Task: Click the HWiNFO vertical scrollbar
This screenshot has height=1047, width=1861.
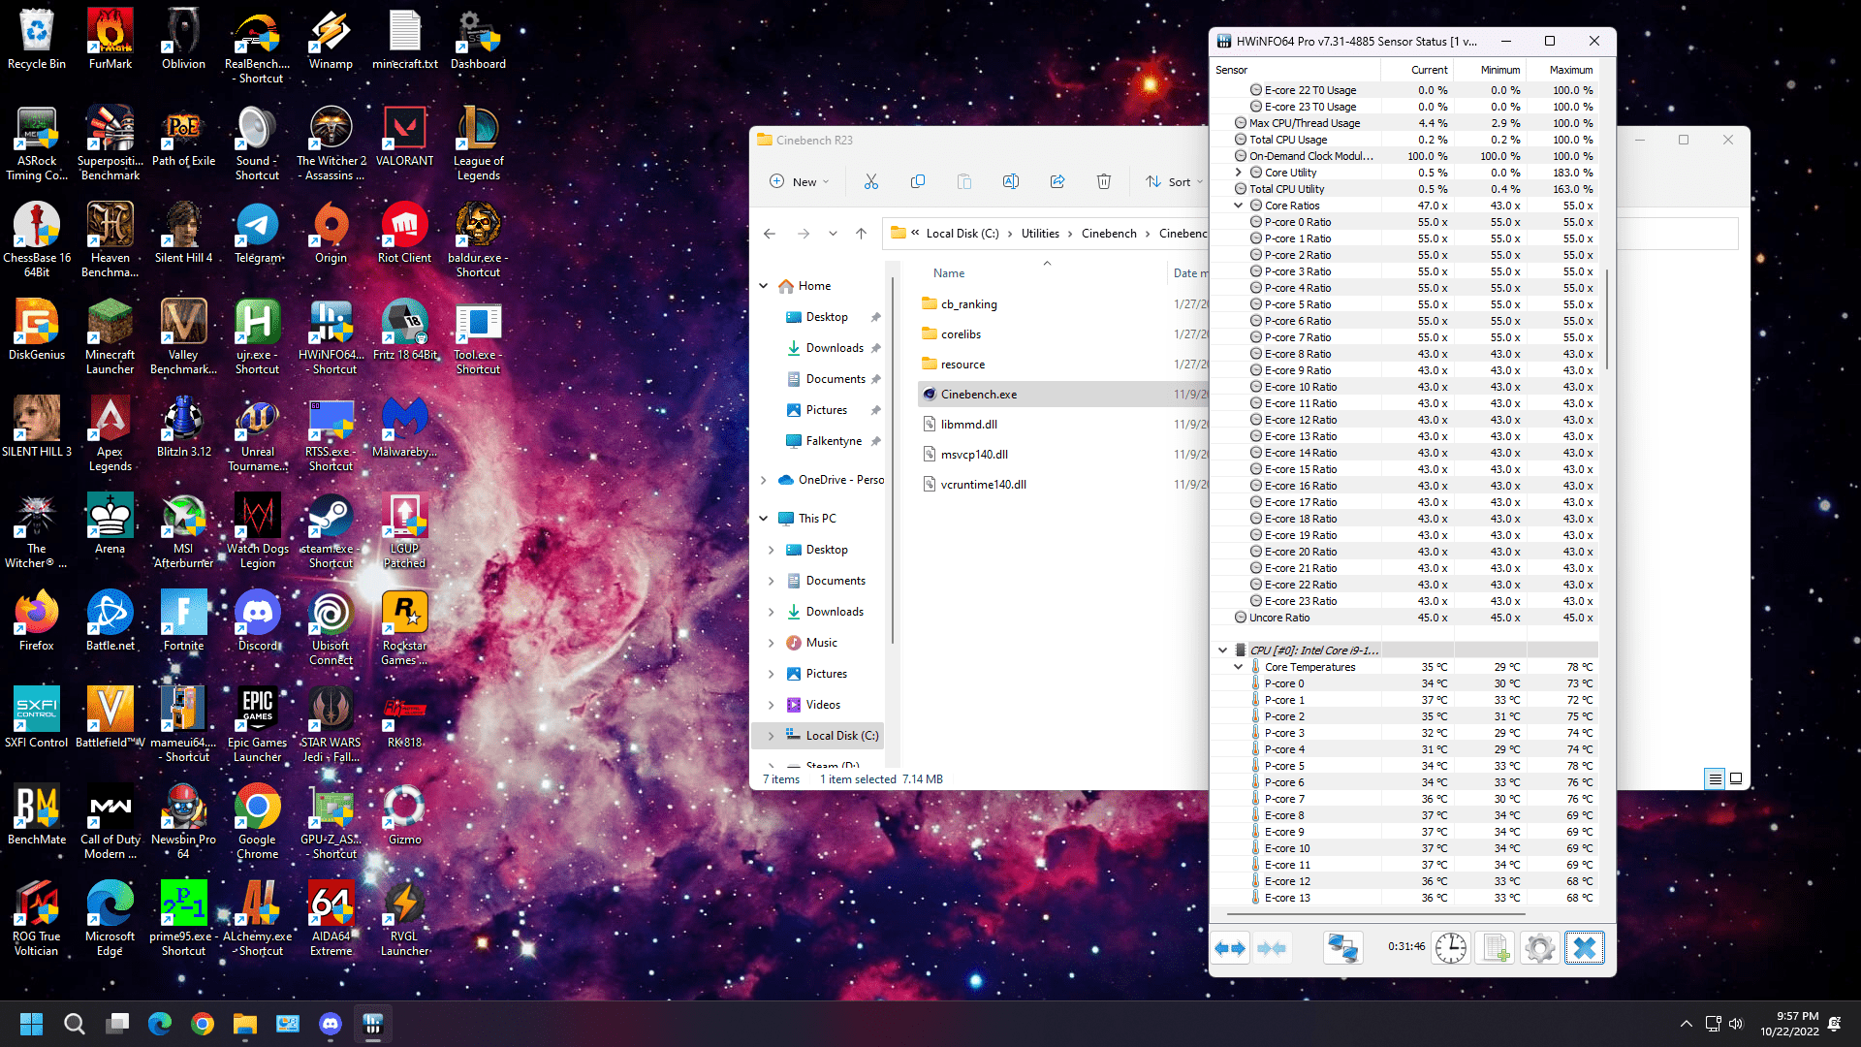Action: tap(1607, 320)
